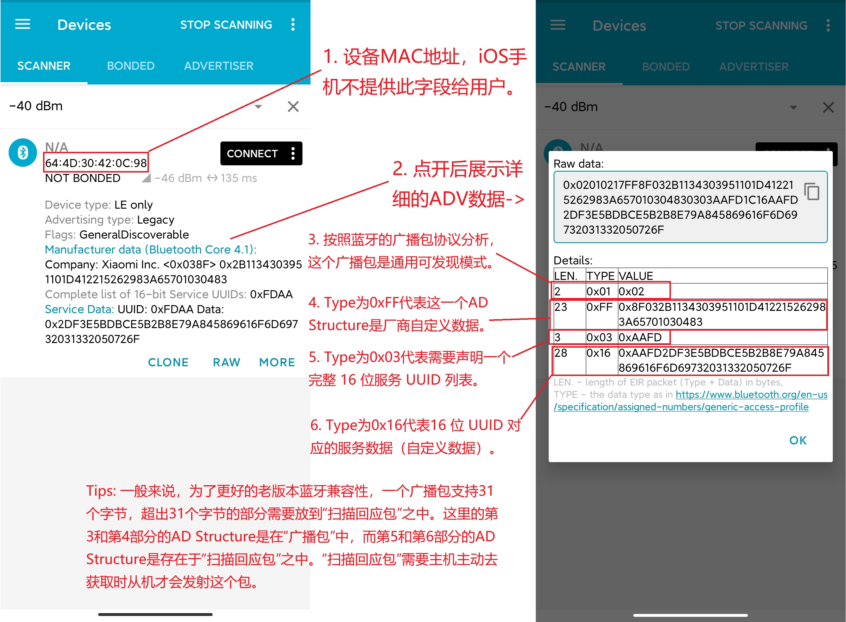Tap the Manufacturer data (Bluetooth Core 4.1) label
Viewport: 846px width, 622px height.
tap(151, 249)
